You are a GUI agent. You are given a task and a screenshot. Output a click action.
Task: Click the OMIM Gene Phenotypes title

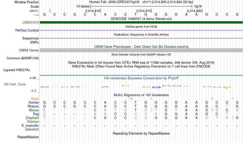coord(141,47)
